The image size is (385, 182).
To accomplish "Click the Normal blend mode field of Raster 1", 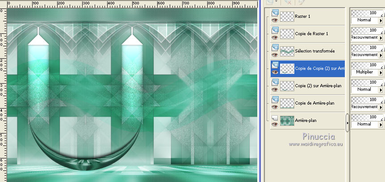I will 365,20.
